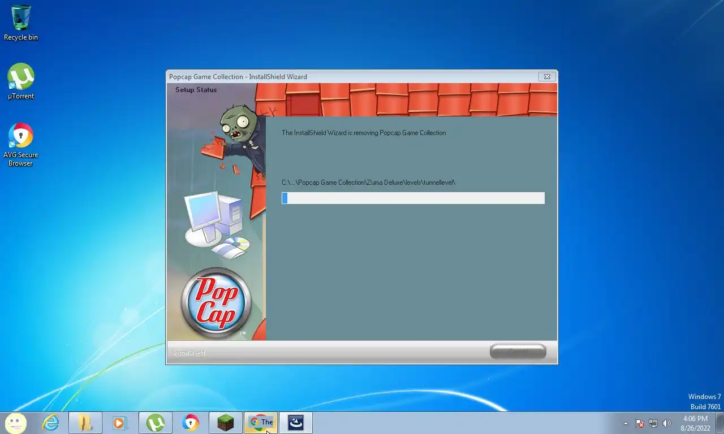Click the Zuma Deluxe file path text

point(369,183)
